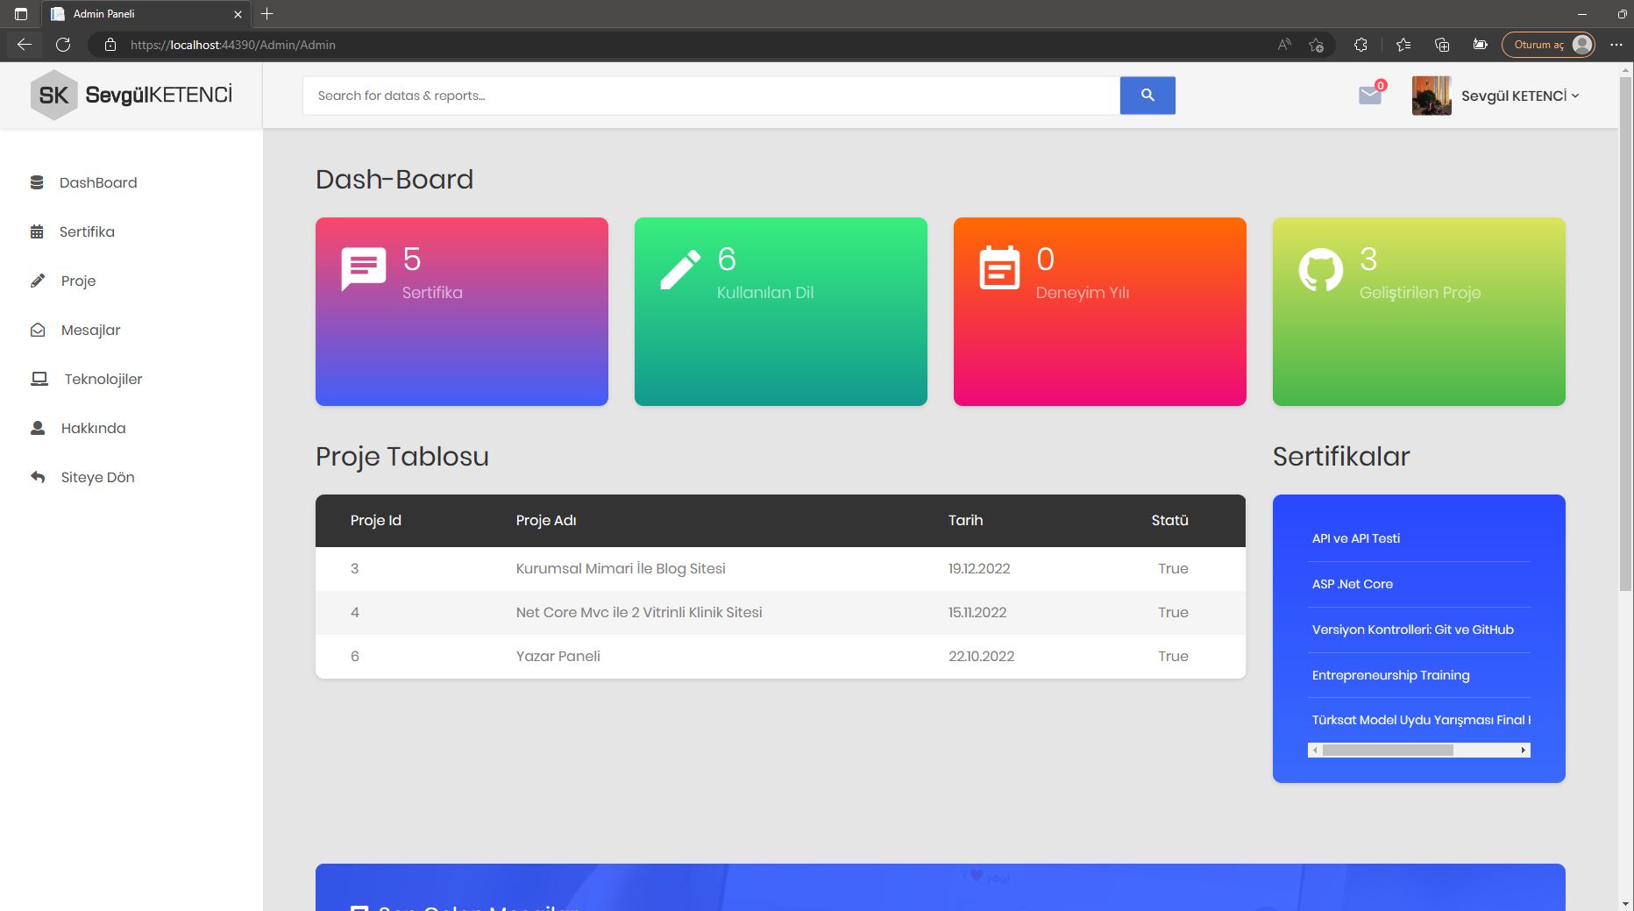Open the mail envelope notification icon
1634x911 pixels.
tap(1370, 95)
